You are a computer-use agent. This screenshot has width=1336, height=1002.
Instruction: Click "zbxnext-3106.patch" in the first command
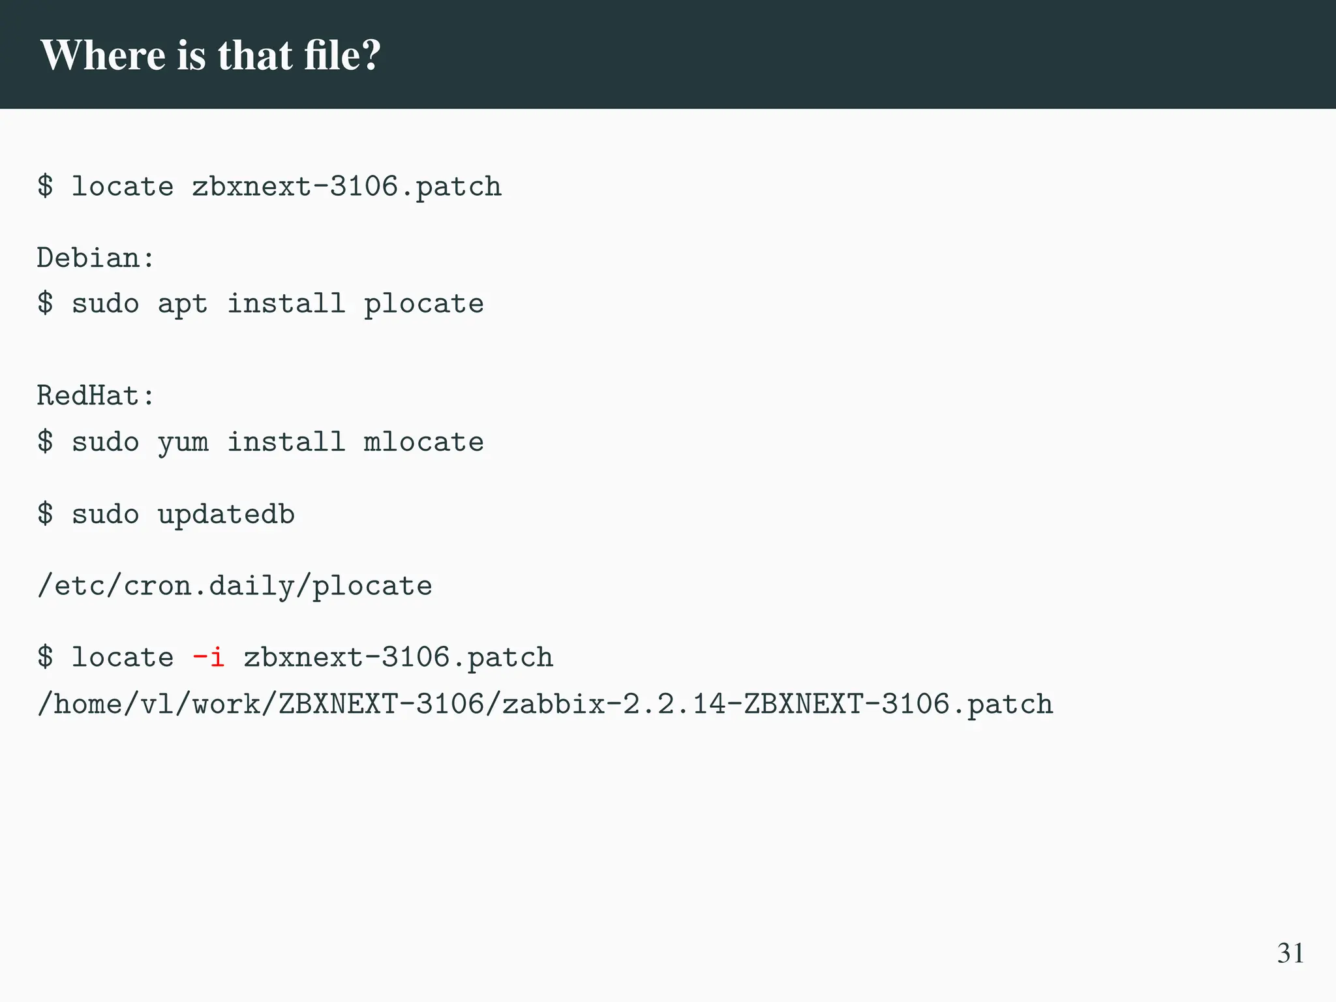[346, 187]
